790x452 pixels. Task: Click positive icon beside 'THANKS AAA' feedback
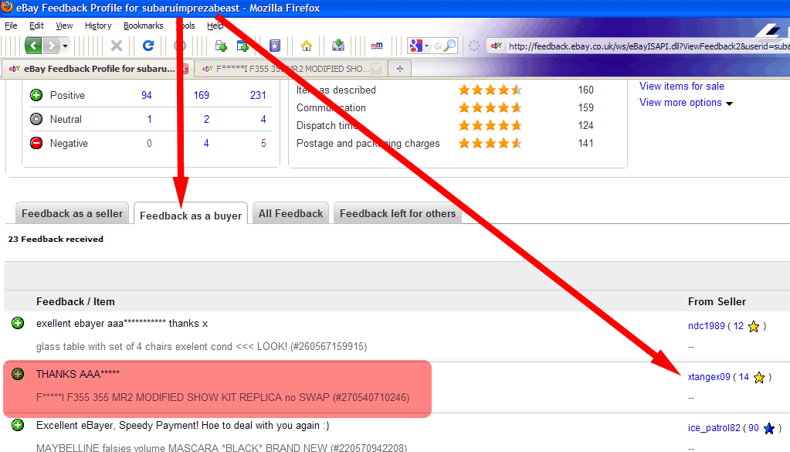click(18, 374)
